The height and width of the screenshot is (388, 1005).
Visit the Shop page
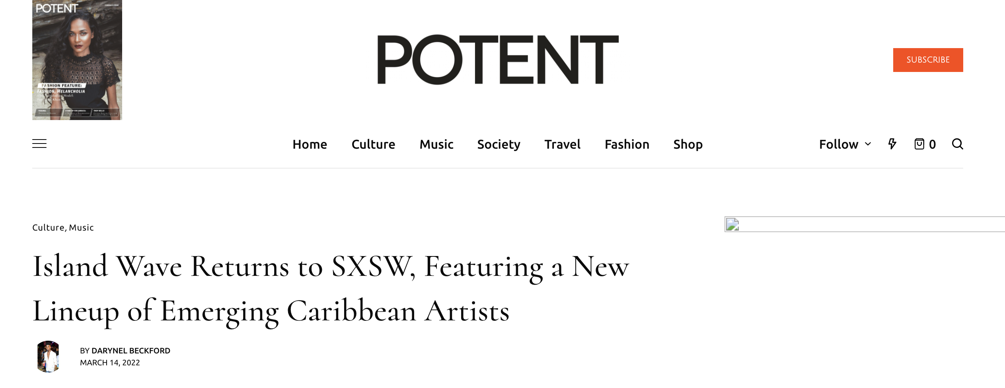coord(688,144)
